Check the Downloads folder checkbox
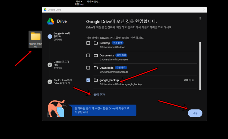Viewport: 228px width, 139px height. [x=88, y=68]
